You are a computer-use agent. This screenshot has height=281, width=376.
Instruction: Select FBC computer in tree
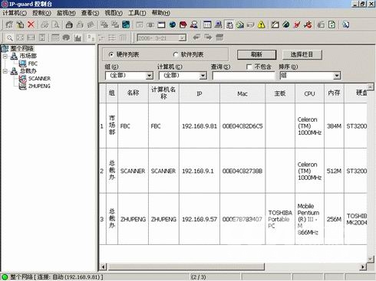point(33,64)
